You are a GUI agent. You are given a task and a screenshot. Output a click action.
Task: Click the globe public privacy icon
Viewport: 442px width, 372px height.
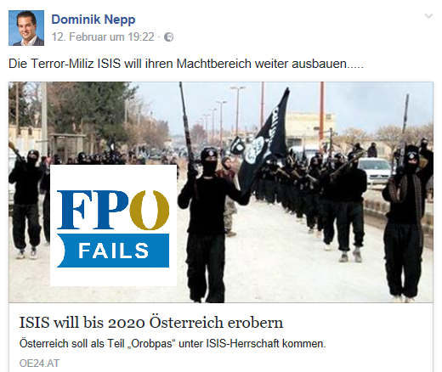click(x=169, y=37)
